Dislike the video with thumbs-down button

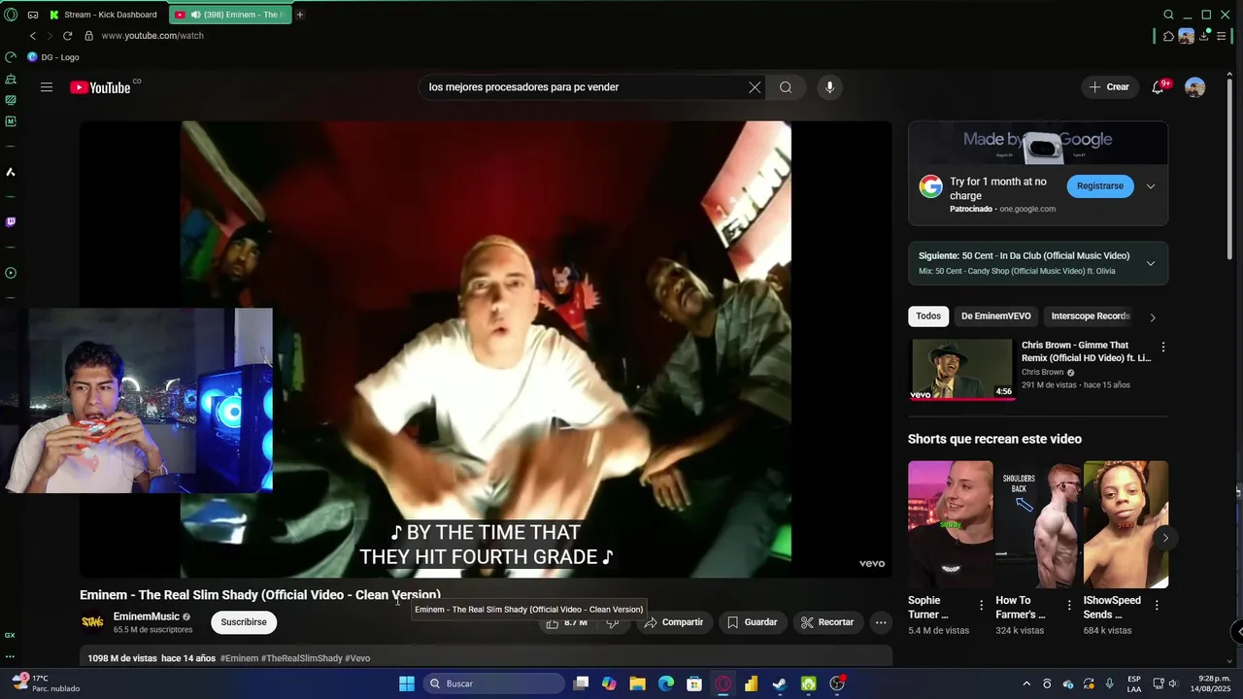[613, 622]
